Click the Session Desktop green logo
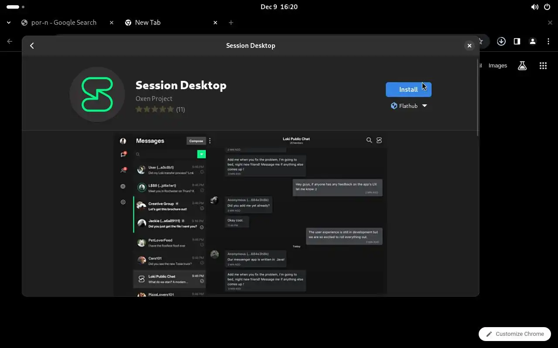Viewport: 558px width, 348px height. [x=97, y=94]
